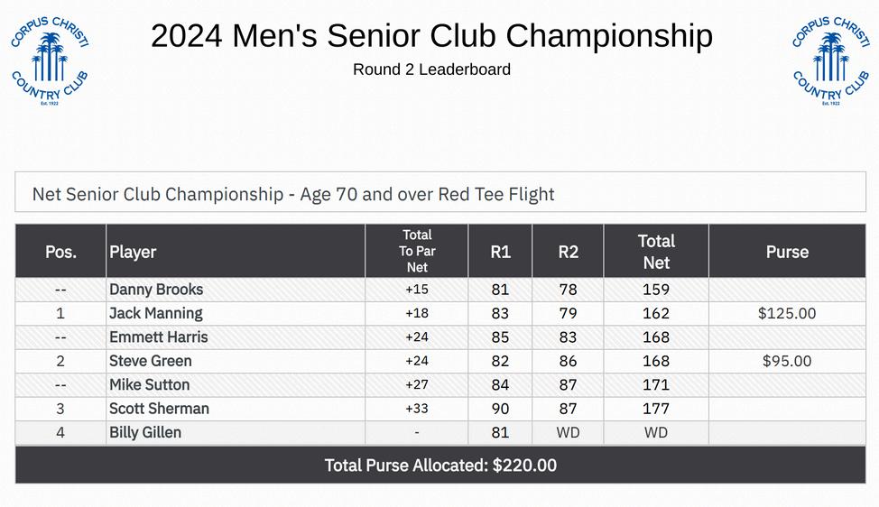Click the Total Purse Allocated footer bar

coord(440,466)
